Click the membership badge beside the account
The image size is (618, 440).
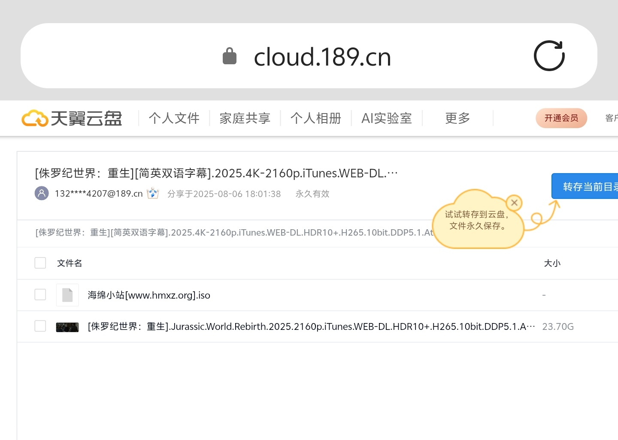[153, 193]
